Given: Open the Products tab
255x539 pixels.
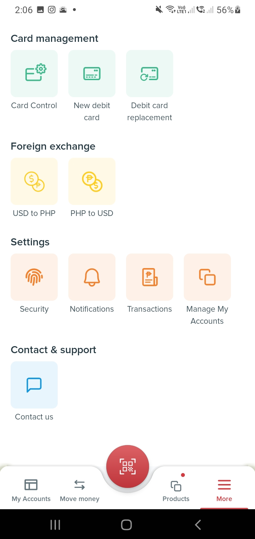Looking at the screenshot, I should point(176,490).
